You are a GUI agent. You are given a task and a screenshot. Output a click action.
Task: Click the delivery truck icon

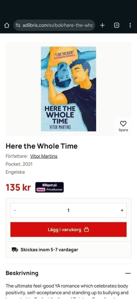pyautogui.click(x=15, y=249)
